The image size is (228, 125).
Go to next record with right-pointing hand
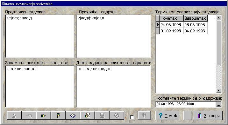[44, 115]
